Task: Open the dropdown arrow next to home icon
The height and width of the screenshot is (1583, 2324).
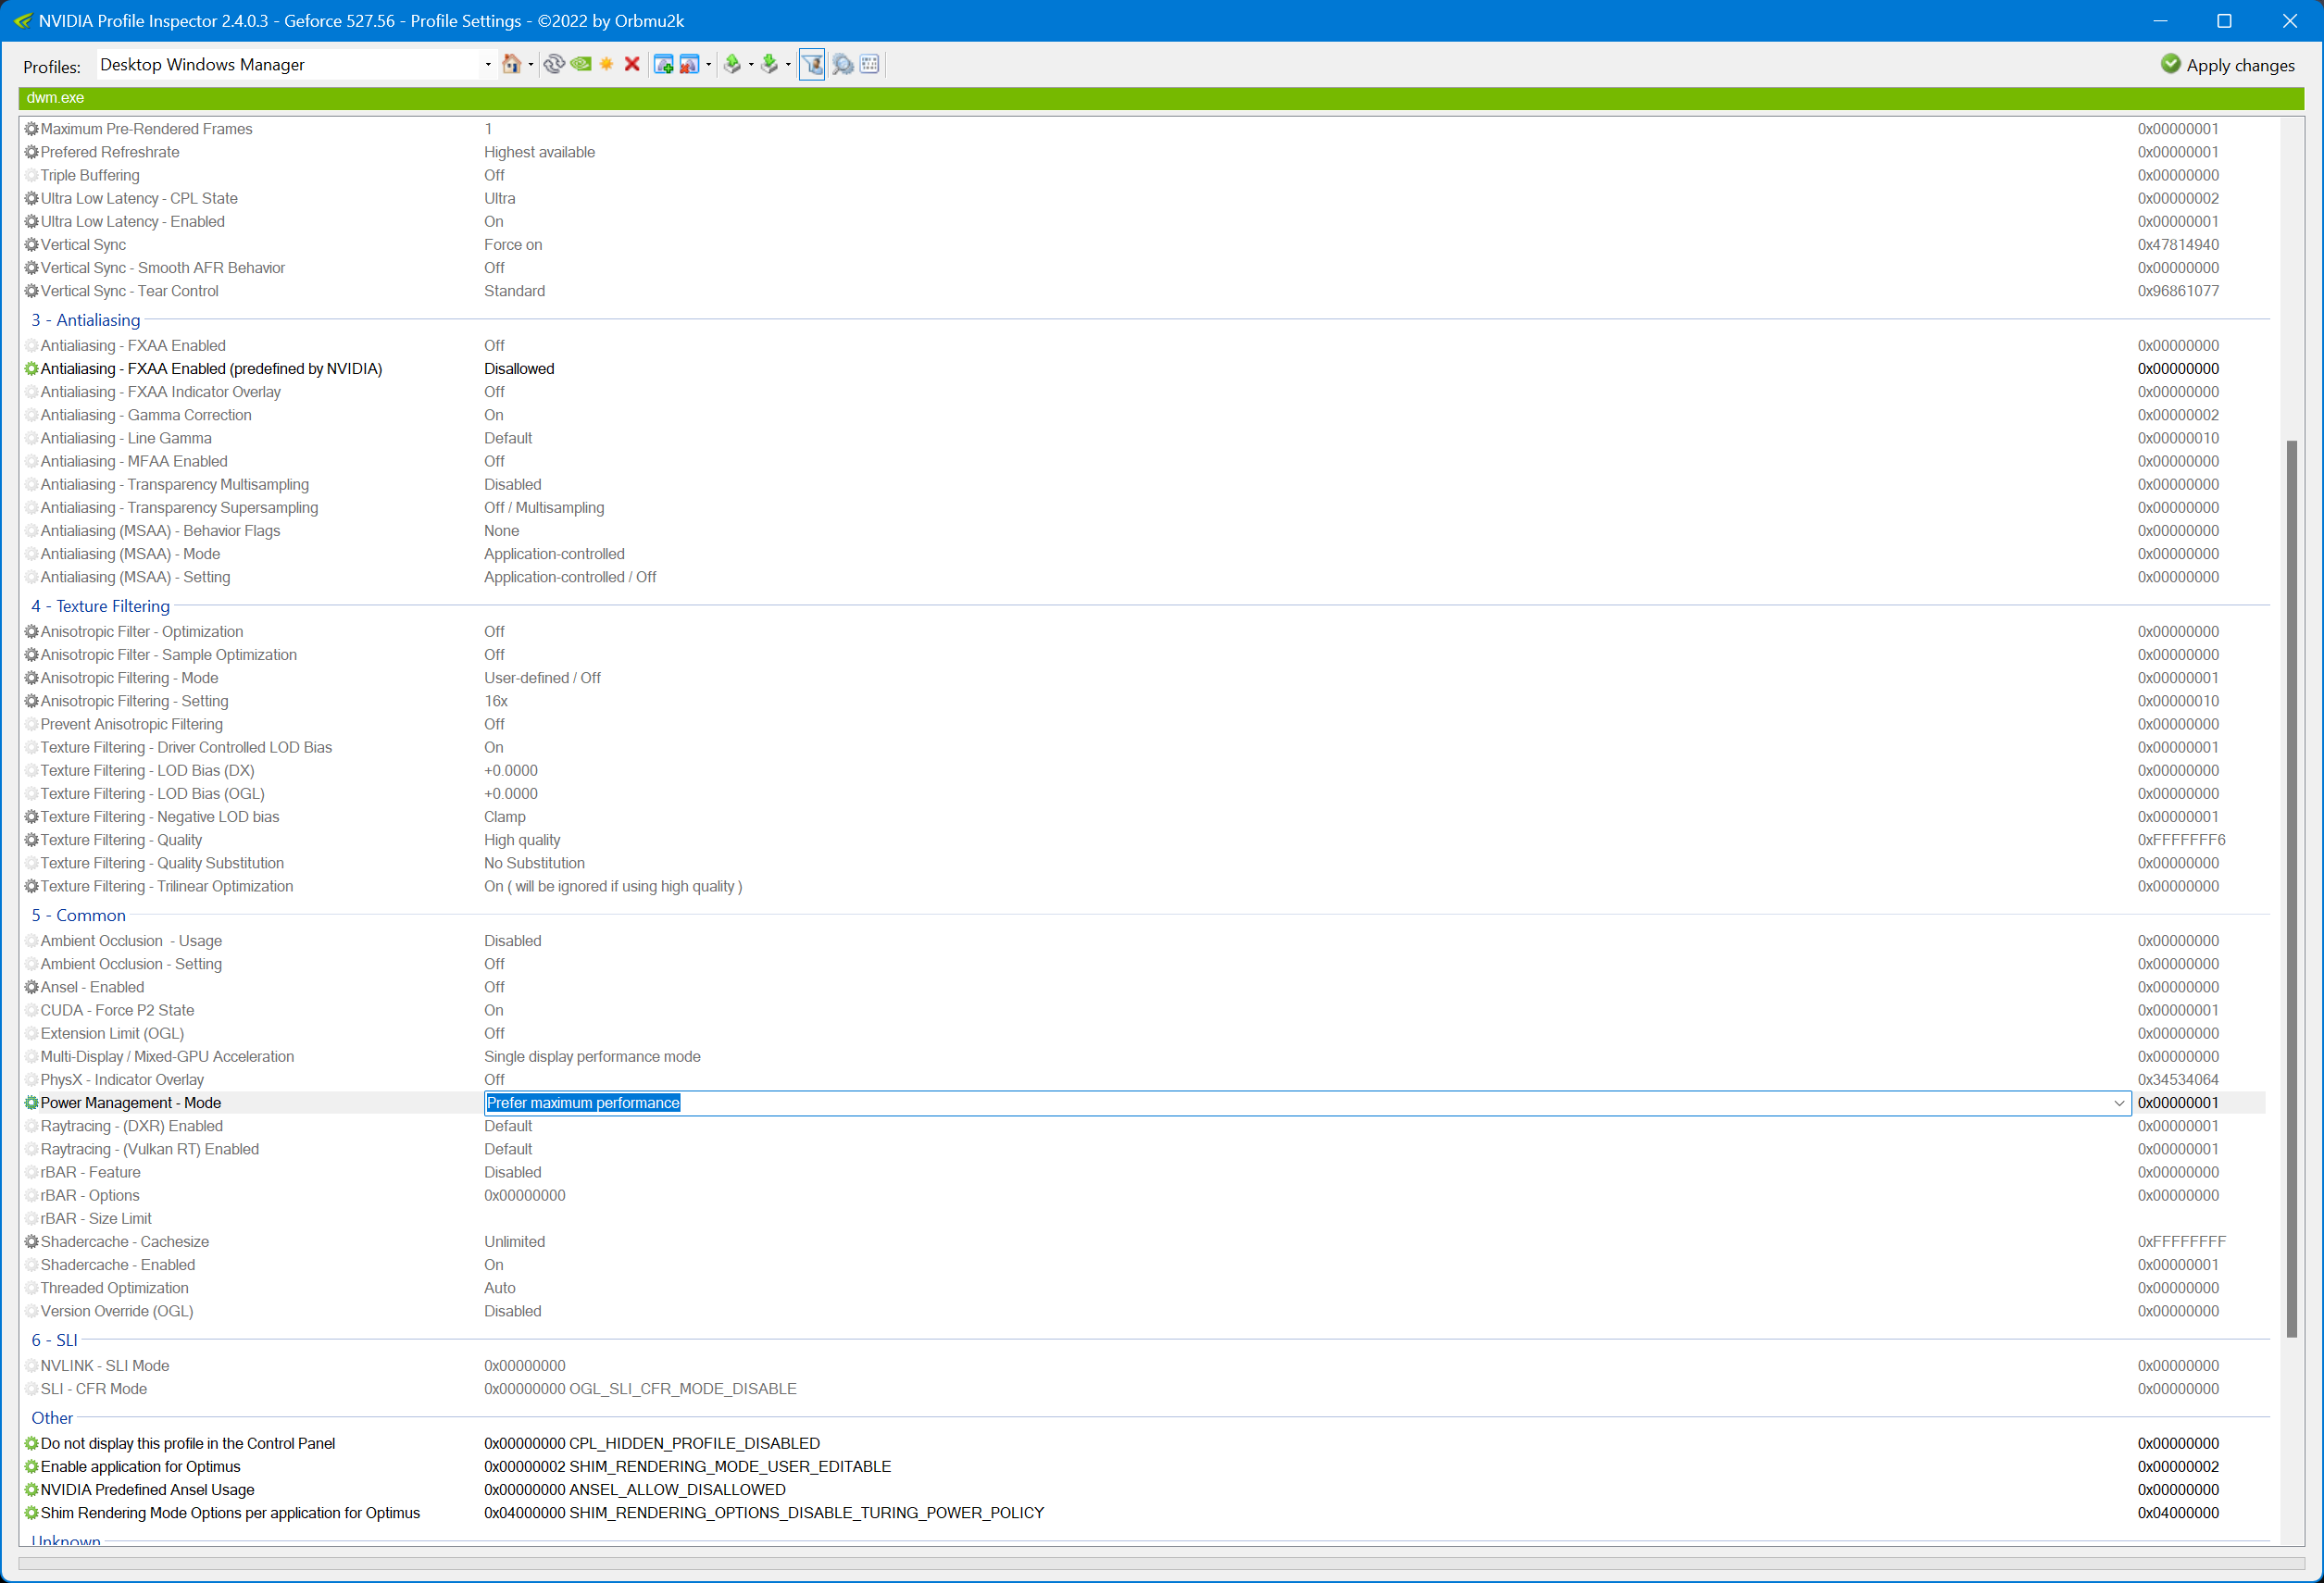Action: click(531, 65)
